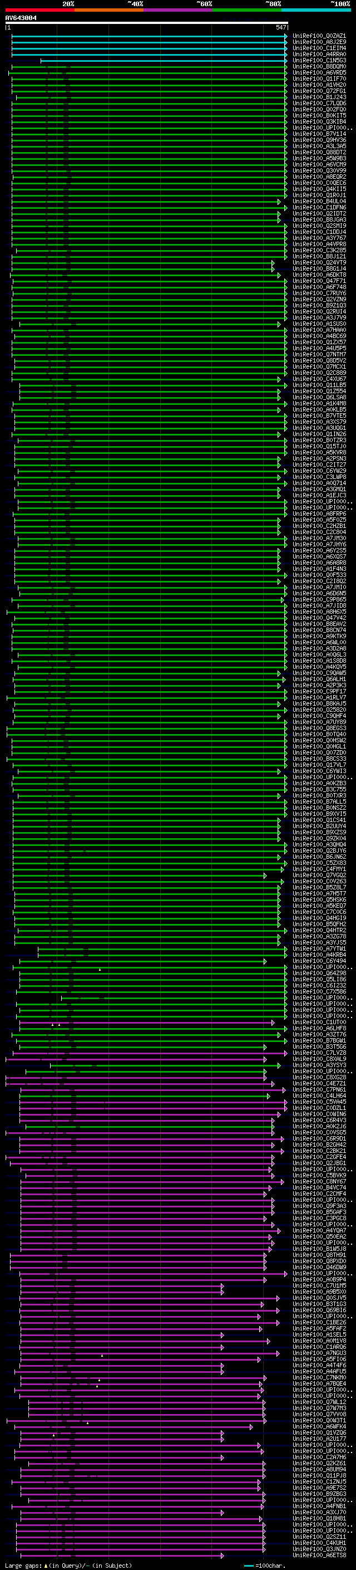Click the purple ~60% identity legend bar
Image resolution: width=356 pixels, height=1570 pixels.
pyautogui.click(x=179, y=10)
